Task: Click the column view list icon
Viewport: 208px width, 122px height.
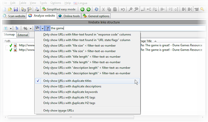Action: point(6,28)
